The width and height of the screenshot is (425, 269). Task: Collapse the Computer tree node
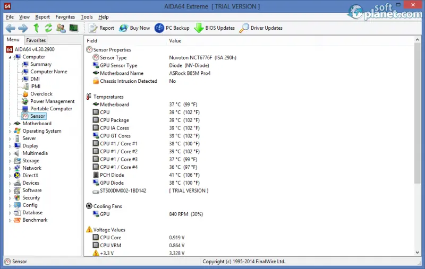10,57
